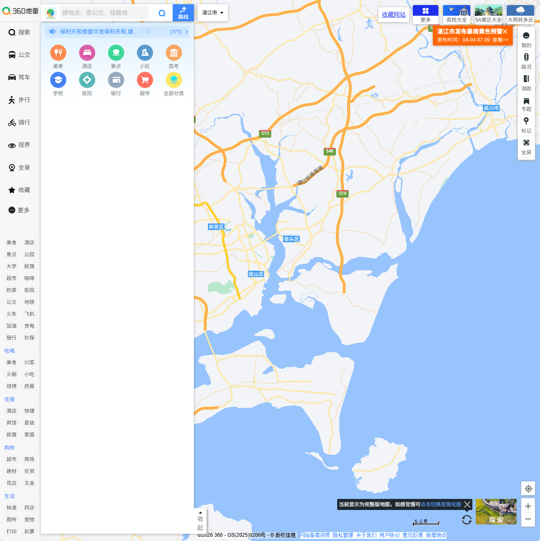540x541 pixels.
Task: Switch to 公交 transit in sidebar
Action: (19, 55)
